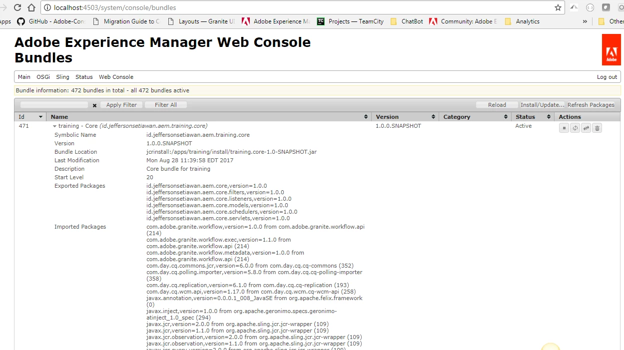Open the training - Core bundle name link
The height and width of the screenshot is (350, 624).
[133, 126]
